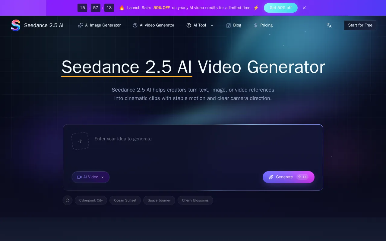Screen dimensions: 386x241
Task: Open the Pricing page
Action: [263, 25]
